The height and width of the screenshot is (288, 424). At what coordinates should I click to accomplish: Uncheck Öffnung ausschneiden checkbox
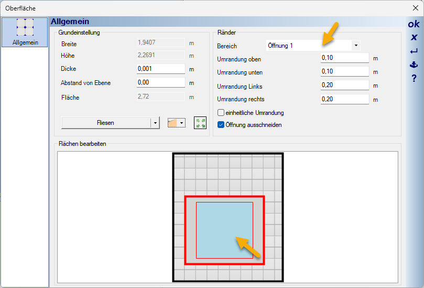[221, 125]
